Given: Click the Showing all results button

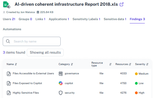Looking at the screenshot, I should [45, 53].
